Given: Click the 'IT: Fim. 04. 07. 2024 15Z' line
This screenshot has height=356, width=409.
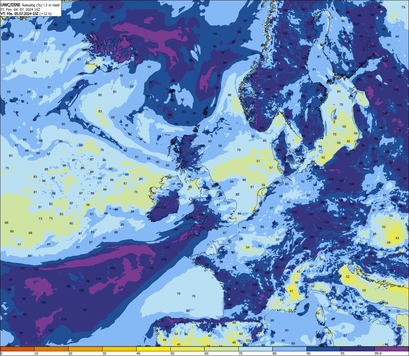Looking at the screenshot, I should (20, 10).
